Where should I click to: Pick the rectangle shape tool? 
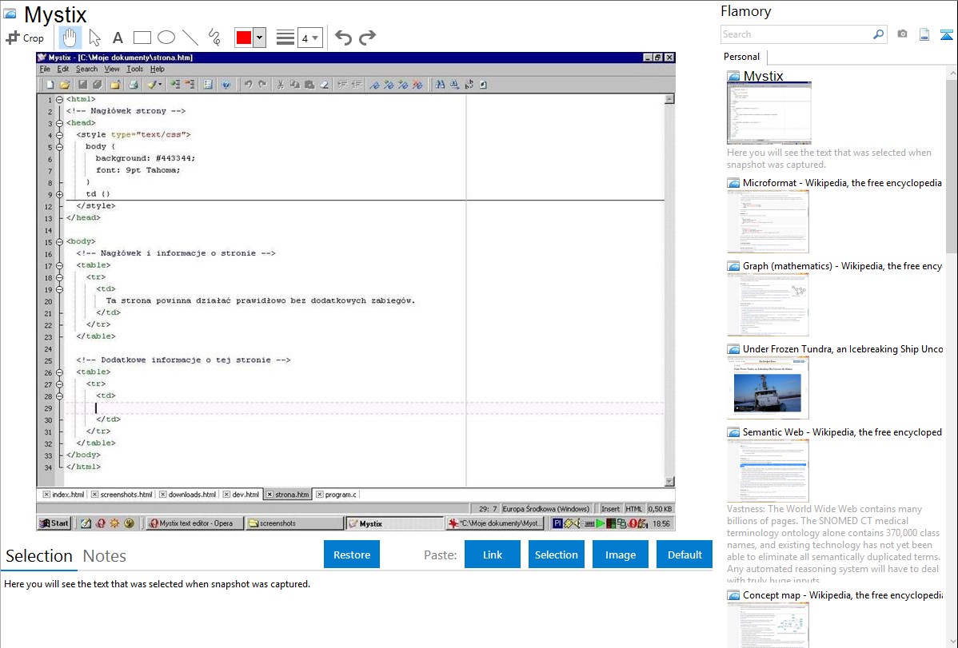[142, 38]
